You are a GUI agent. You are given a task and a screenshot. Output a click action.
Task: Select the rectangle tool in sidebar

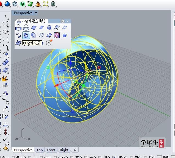click(5, 39)
